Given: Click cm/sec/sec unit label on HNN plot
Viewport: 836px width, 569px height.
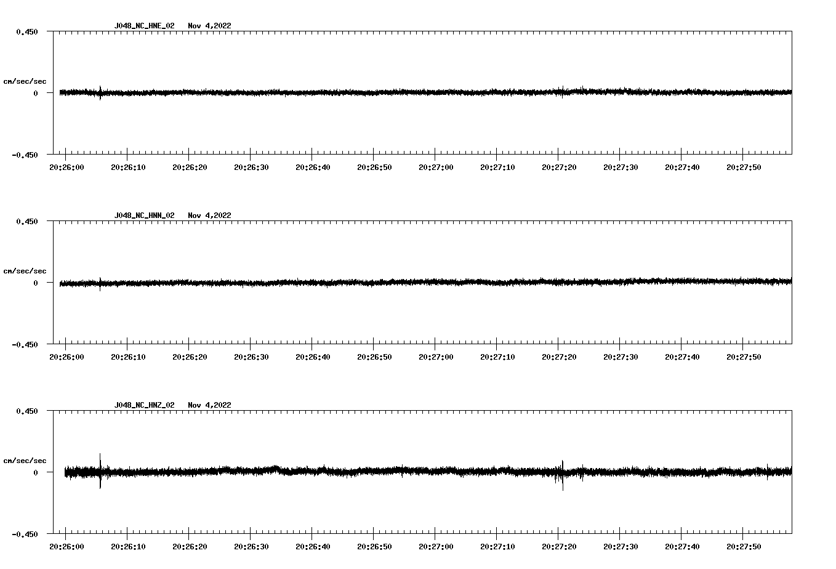Looking at the screenshot, I should click(25, 271).
